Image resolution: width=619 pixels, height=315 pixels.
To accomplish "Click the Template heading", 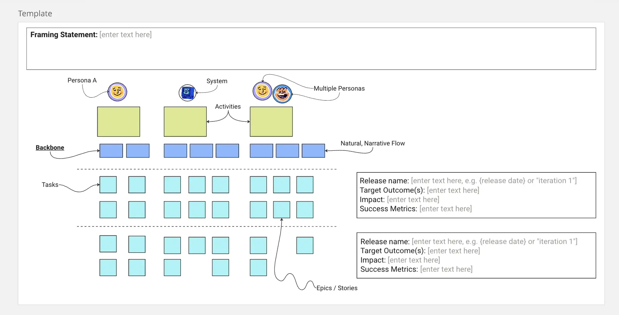I will pyautogui.click(x=35, y=13).
